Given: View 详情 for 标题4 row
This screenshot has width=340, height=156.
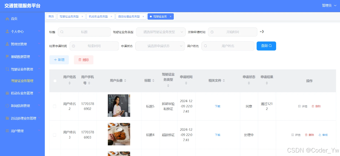Looking at the screenshot, I should (296, 135).
